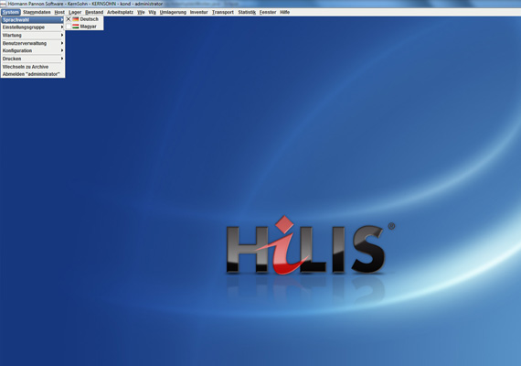
Task: Expand the Sprachwahl submenu entry
Action: tap(33, 20)
